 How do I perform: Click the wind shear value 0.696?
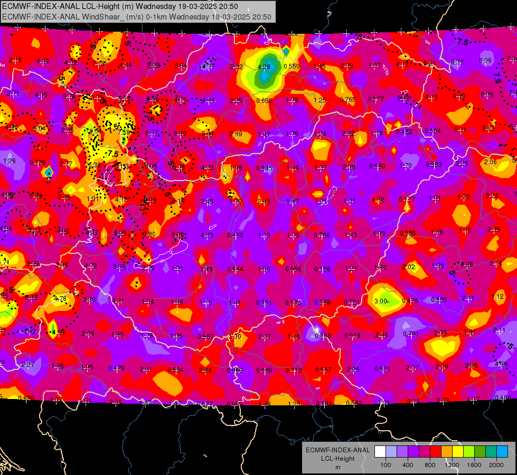(264, 100)
